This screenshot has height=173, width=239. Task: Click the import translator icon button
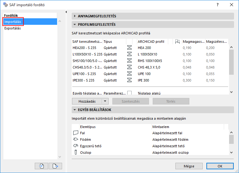[41, 166]
